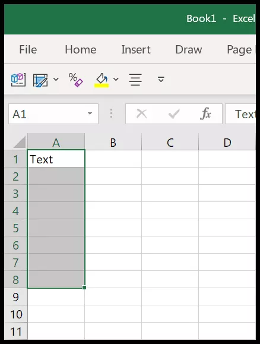Open the File menu
The image size is (260, 344).
click(28, 49)
